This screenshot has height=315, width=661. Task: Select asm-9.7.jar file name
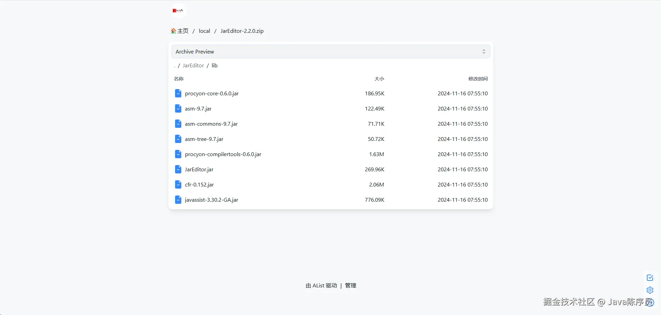pos(198,109)
